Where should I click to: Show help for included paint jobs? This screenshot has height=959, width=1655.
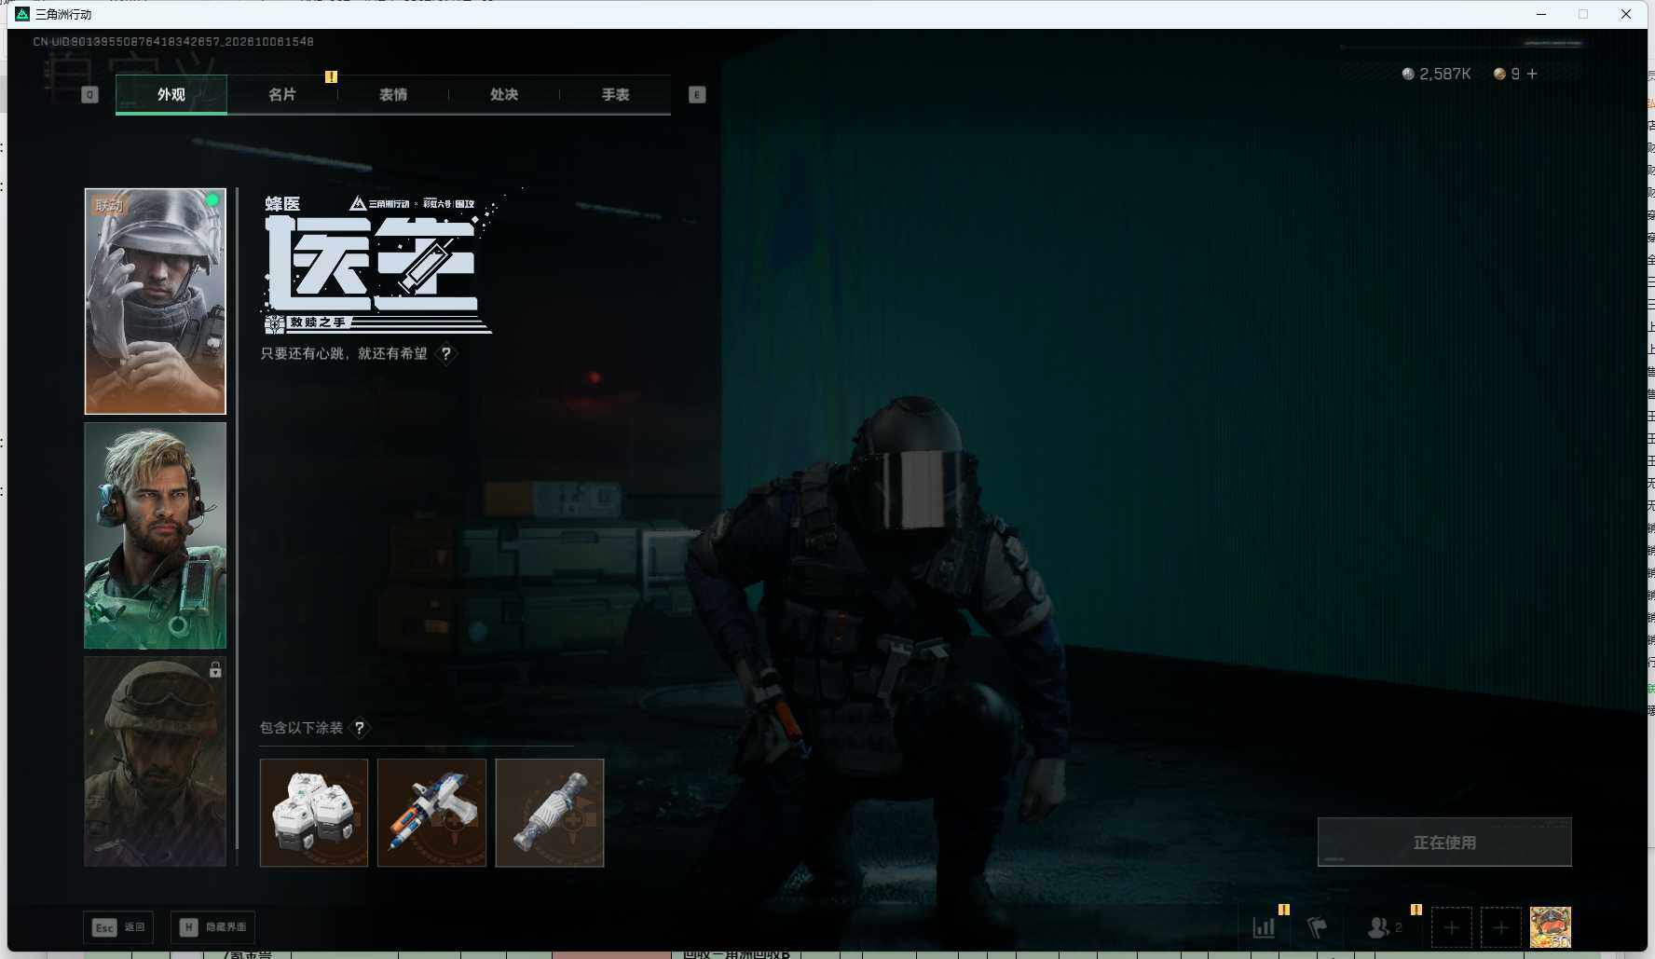(x=360, y=728)
